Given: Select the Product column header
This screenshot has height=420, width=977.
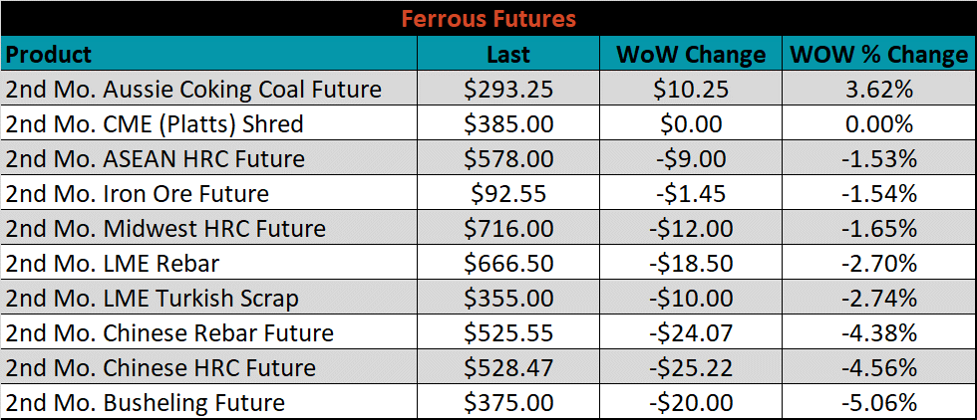Looking at the screenshot, I should tap(209, 54).
